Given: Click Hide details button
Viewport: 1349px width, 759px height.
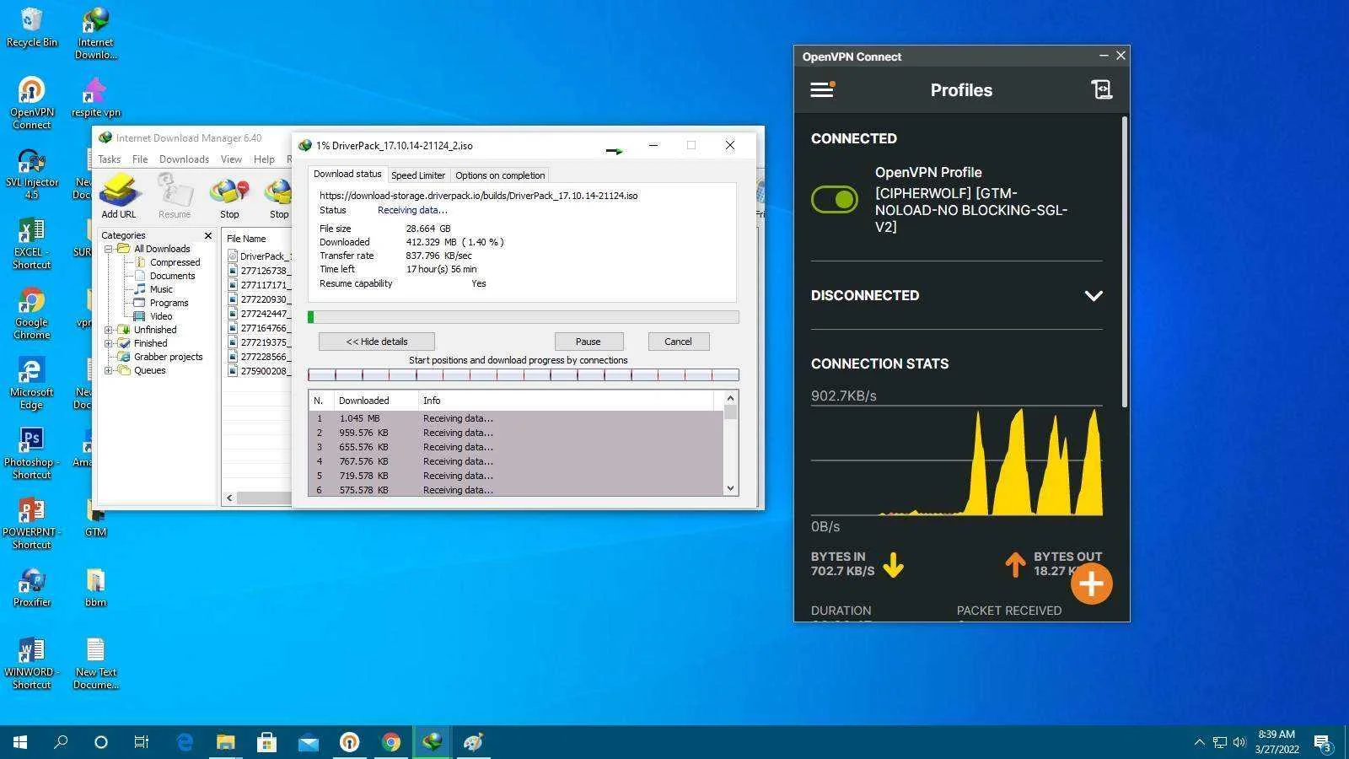Looking at the screenshot, I should [x=377, y=342].
